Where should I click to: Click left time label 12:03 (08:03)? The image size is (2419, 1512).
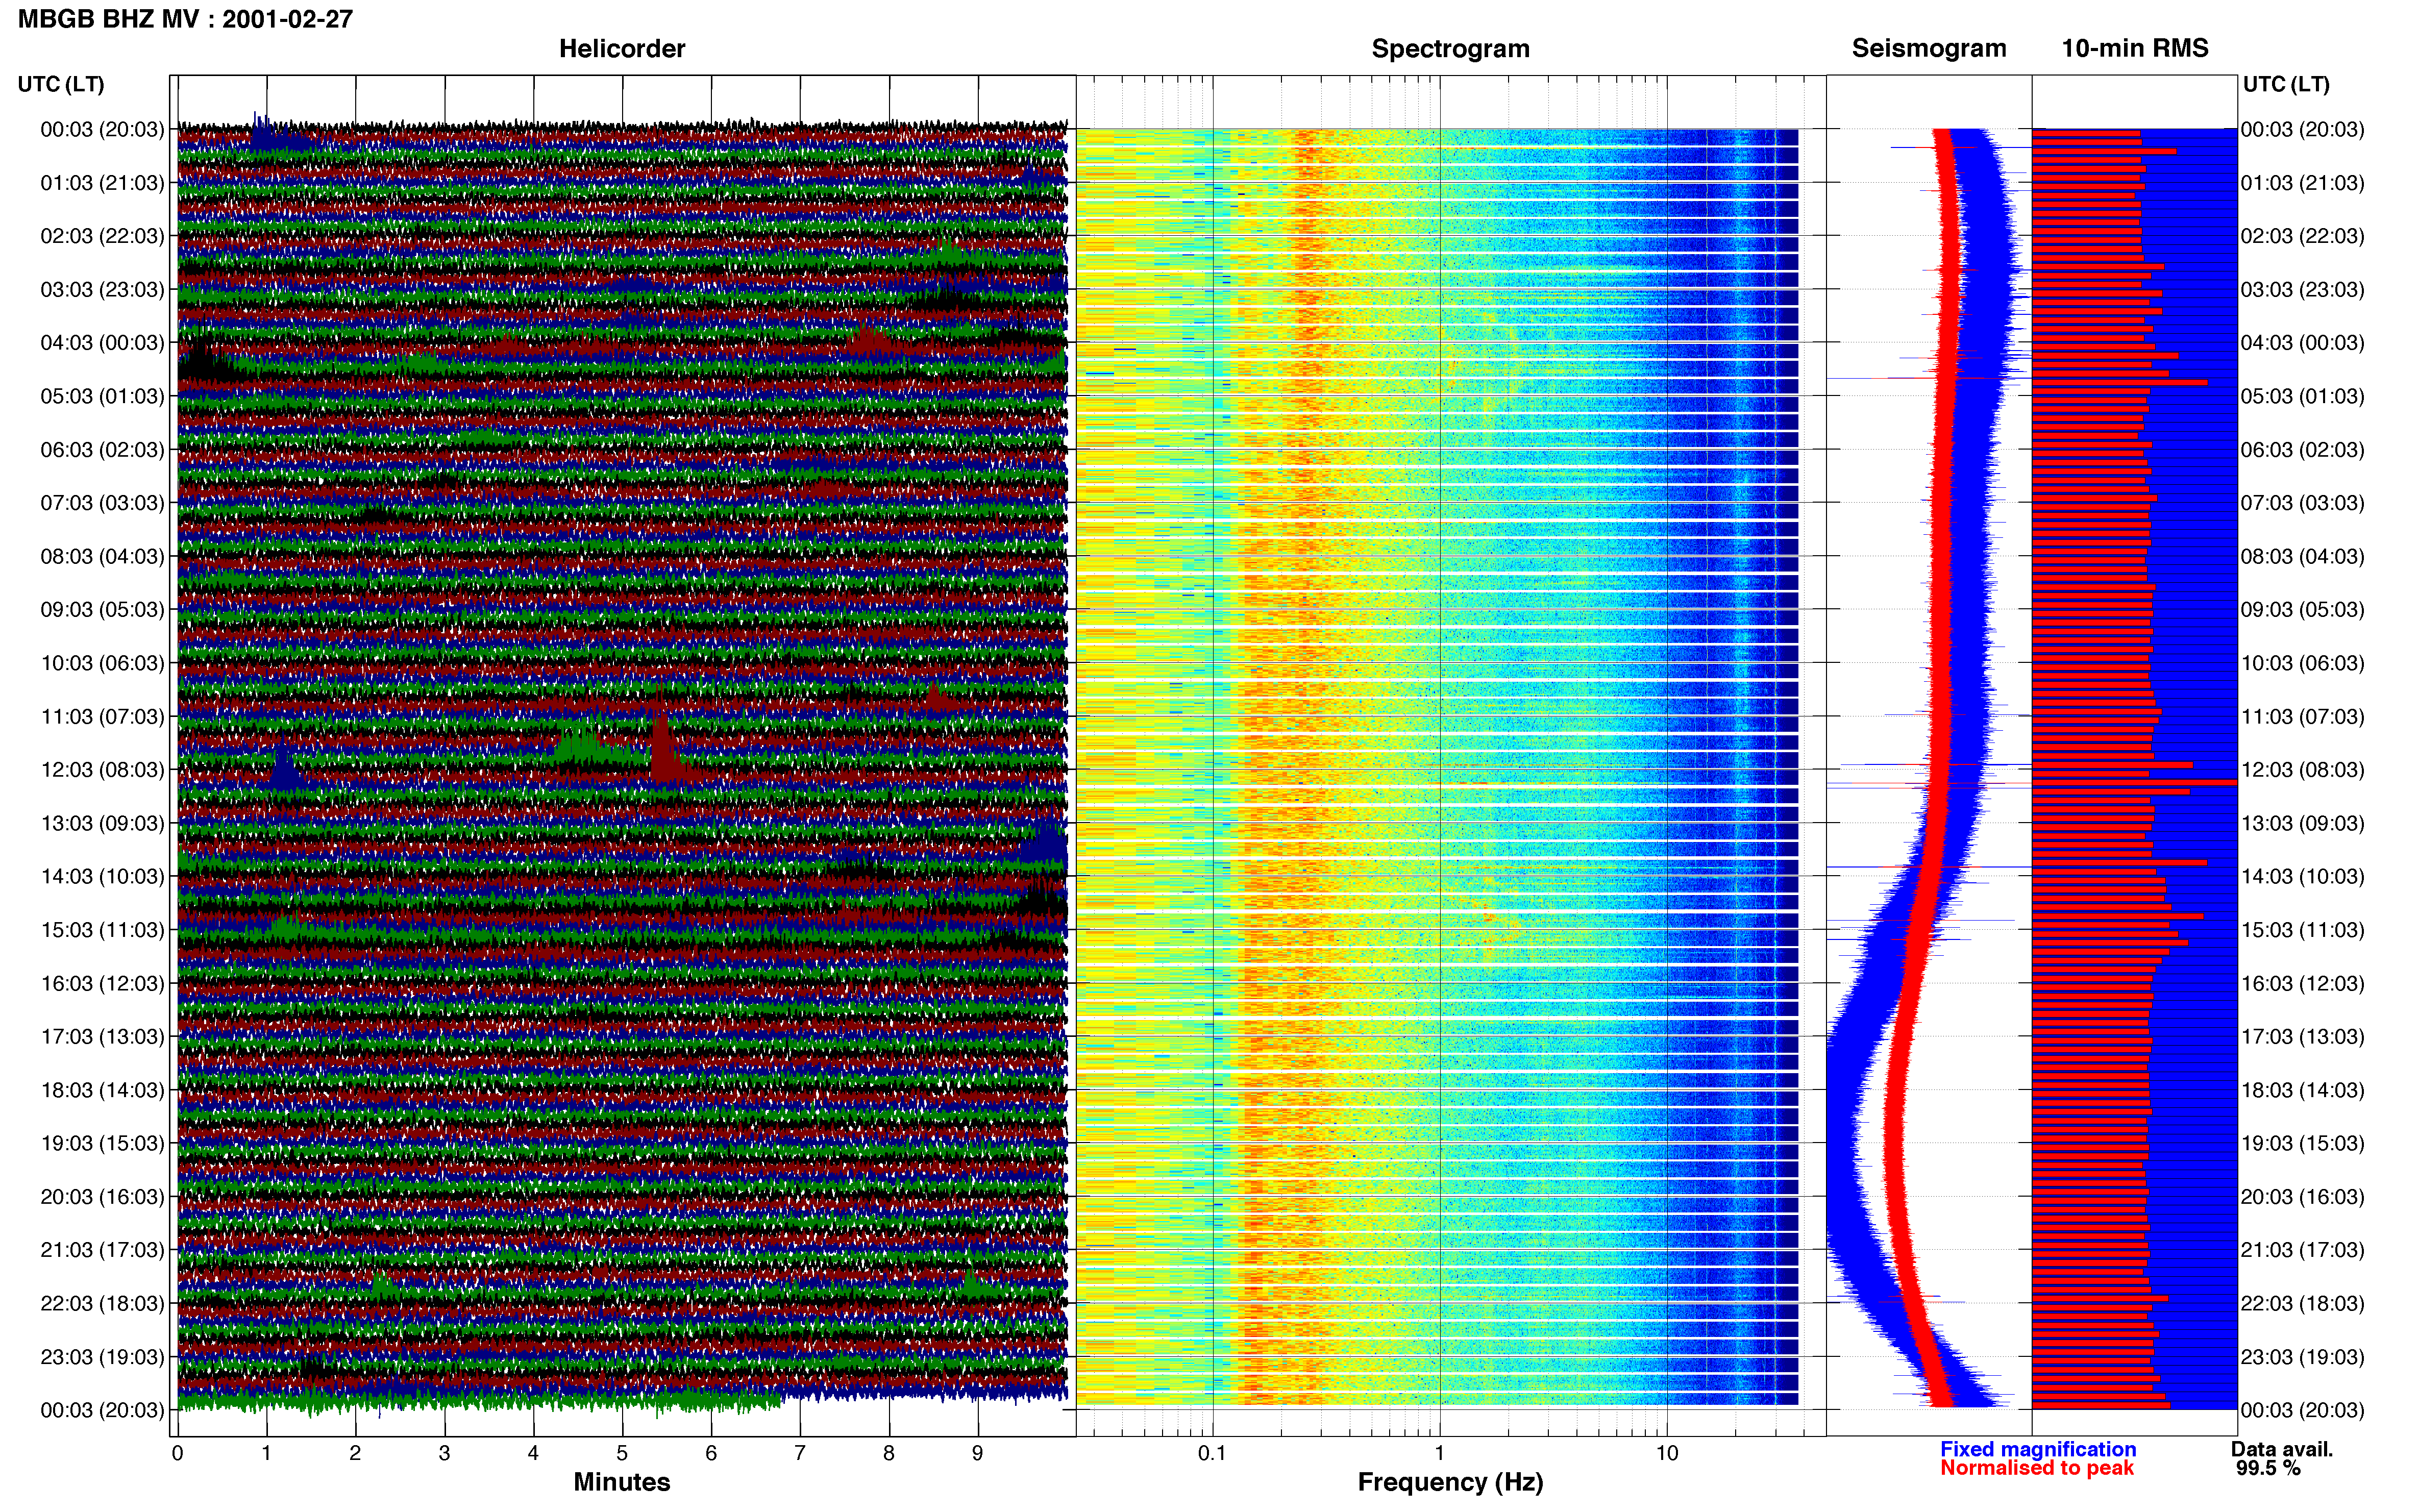[x=102, y=770]
